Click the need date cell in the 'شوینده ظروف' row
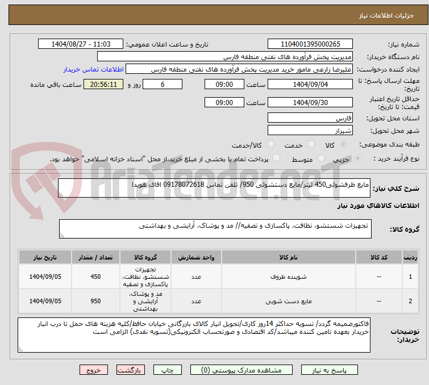Screen dimensions: 429x385 point(45,277)
